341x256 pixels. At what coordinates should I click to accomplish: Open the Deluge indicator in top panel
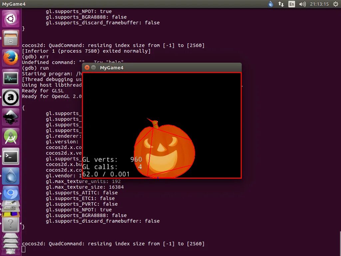click(x=270, y=4)
